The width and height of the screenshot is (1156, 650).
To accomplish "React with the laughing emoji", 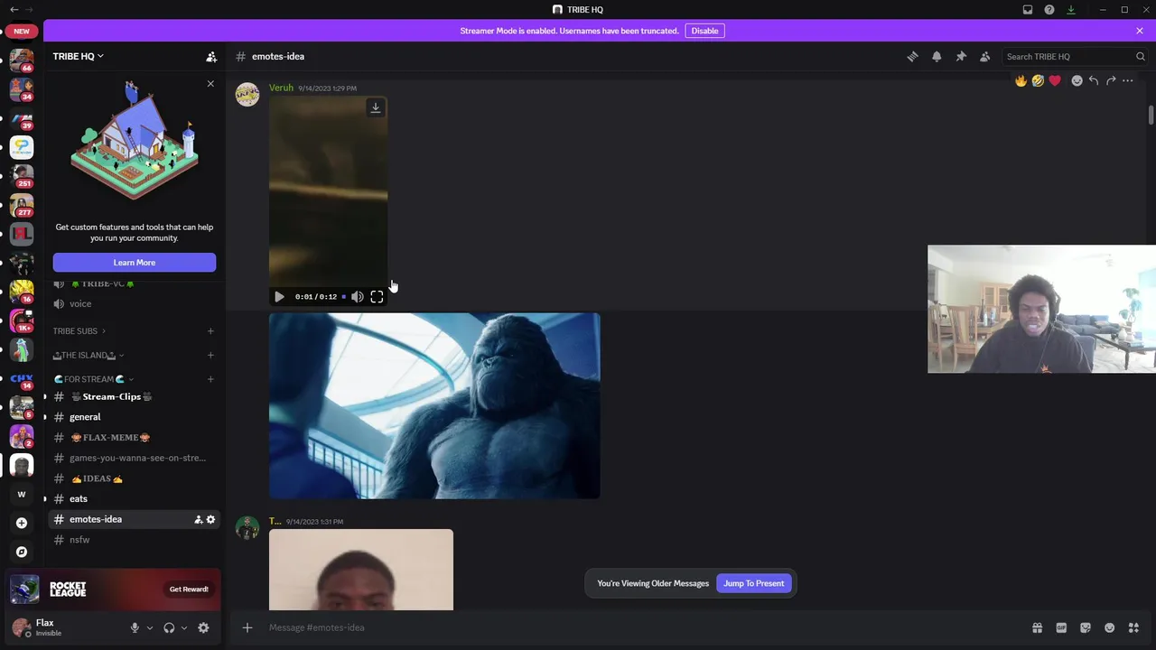I will [1038, 80].
